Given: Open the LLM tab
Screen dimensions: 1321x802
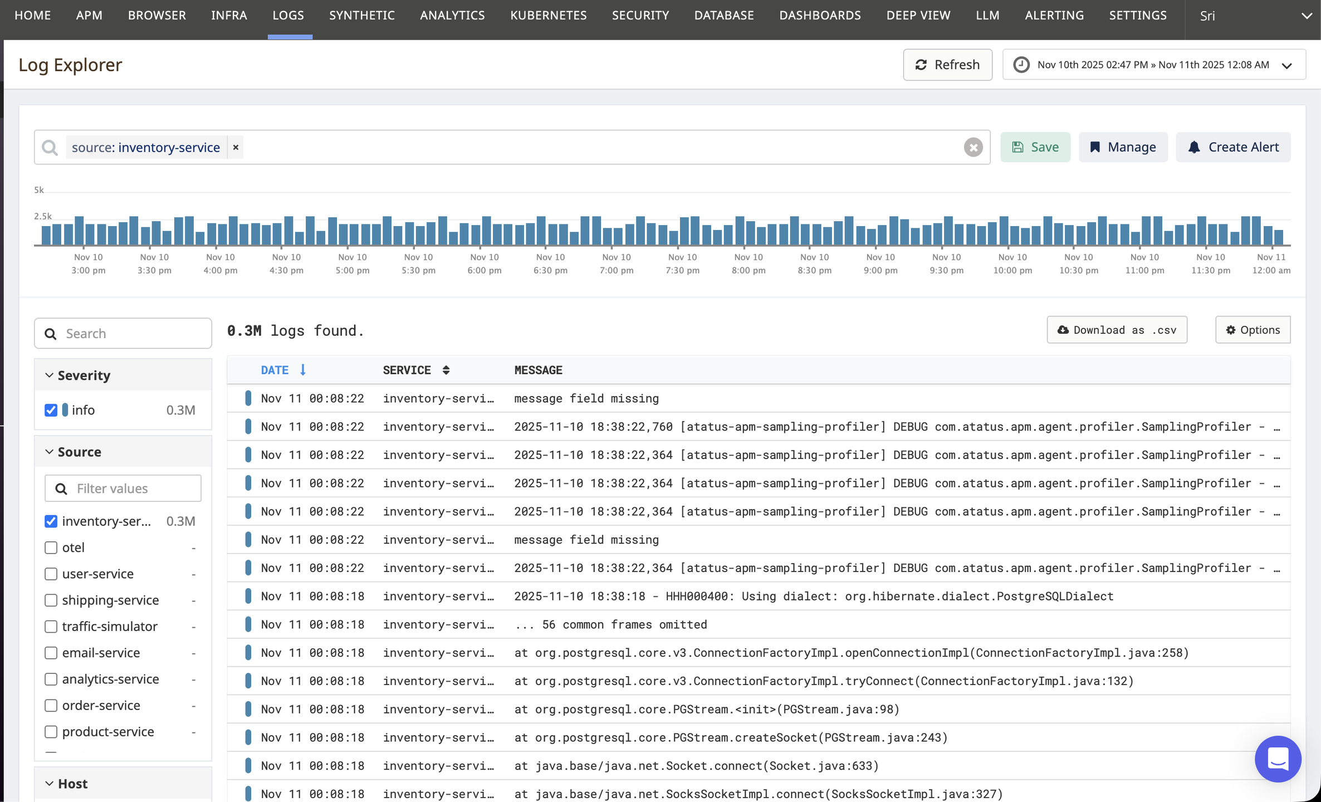Looking at the screenshot, I should [x=987, y=16].
